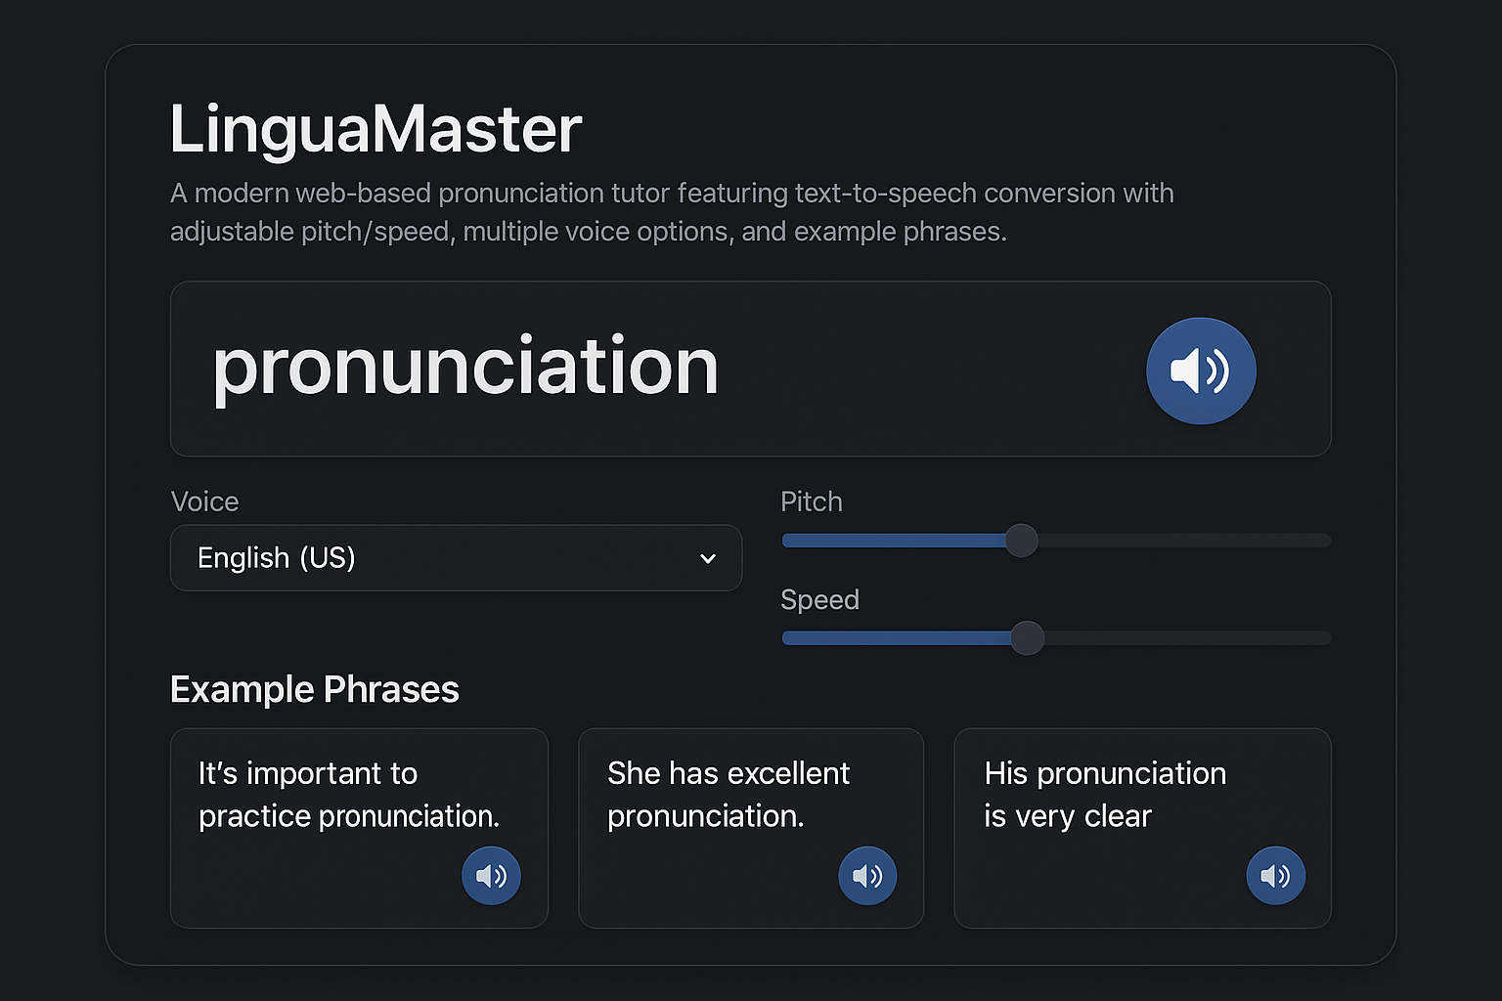Image resolution: width=1502 pixels, height=1001 pixels.
Task: Click the chevron arrow in Voice selector
Action: tap(708, 559)
